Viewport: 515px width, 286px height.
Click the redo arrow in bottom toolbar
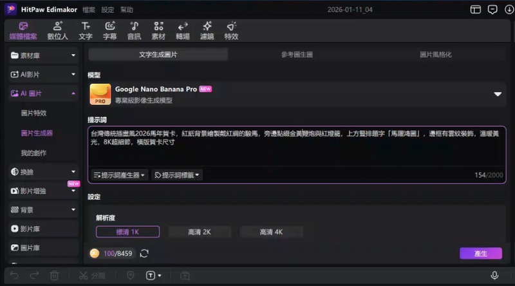[x=34, y=275]
